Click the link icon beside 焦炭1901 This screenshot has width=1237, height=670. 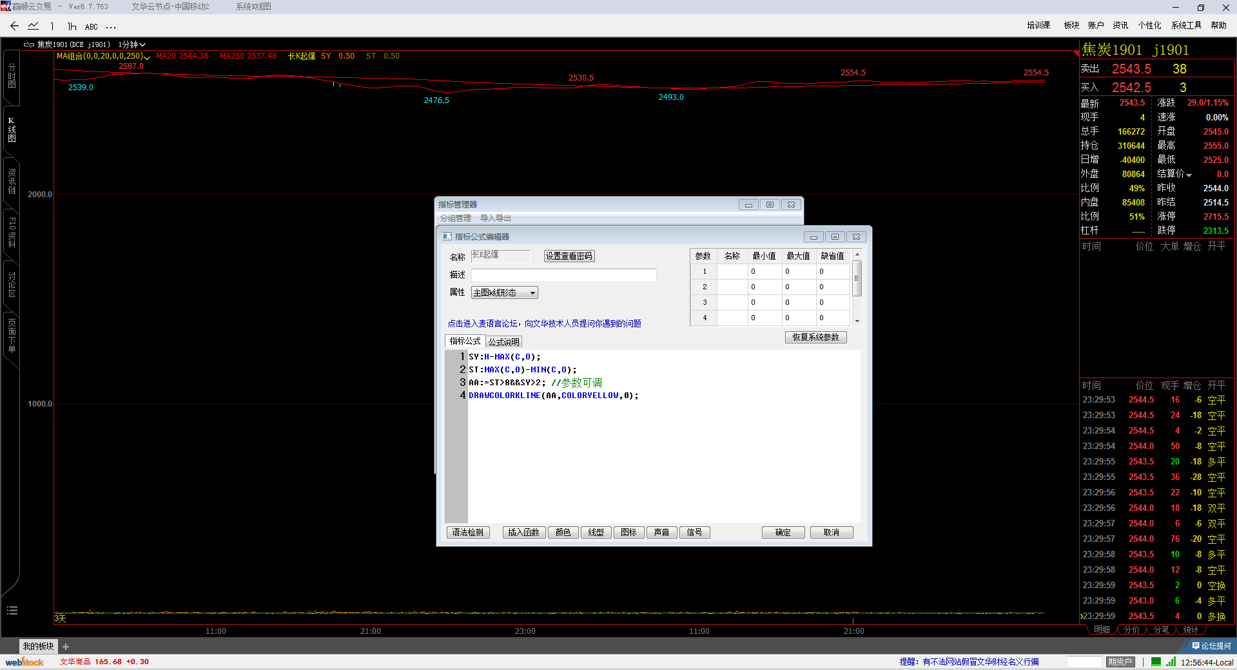click(29, 44)
